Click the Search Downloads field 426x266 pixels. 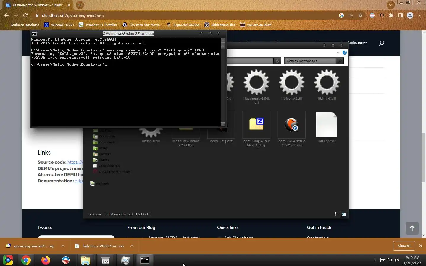point(310,61)
